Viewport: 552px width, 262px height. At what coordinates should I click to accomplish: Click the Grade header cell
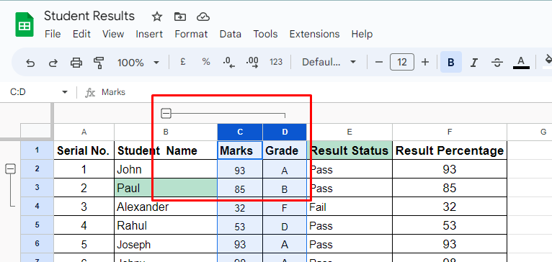(x=285, y=150)
